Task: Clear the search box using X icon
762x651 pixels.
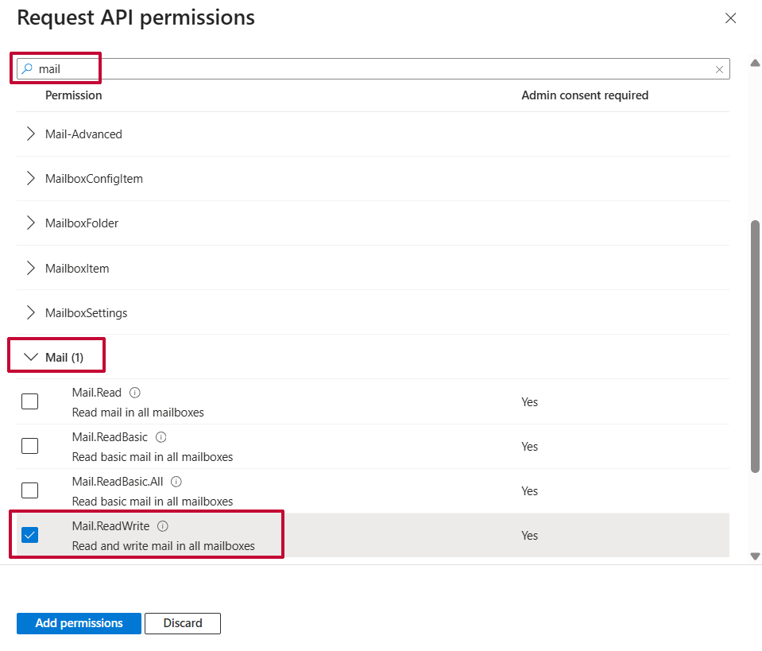Action: [719, 69]
